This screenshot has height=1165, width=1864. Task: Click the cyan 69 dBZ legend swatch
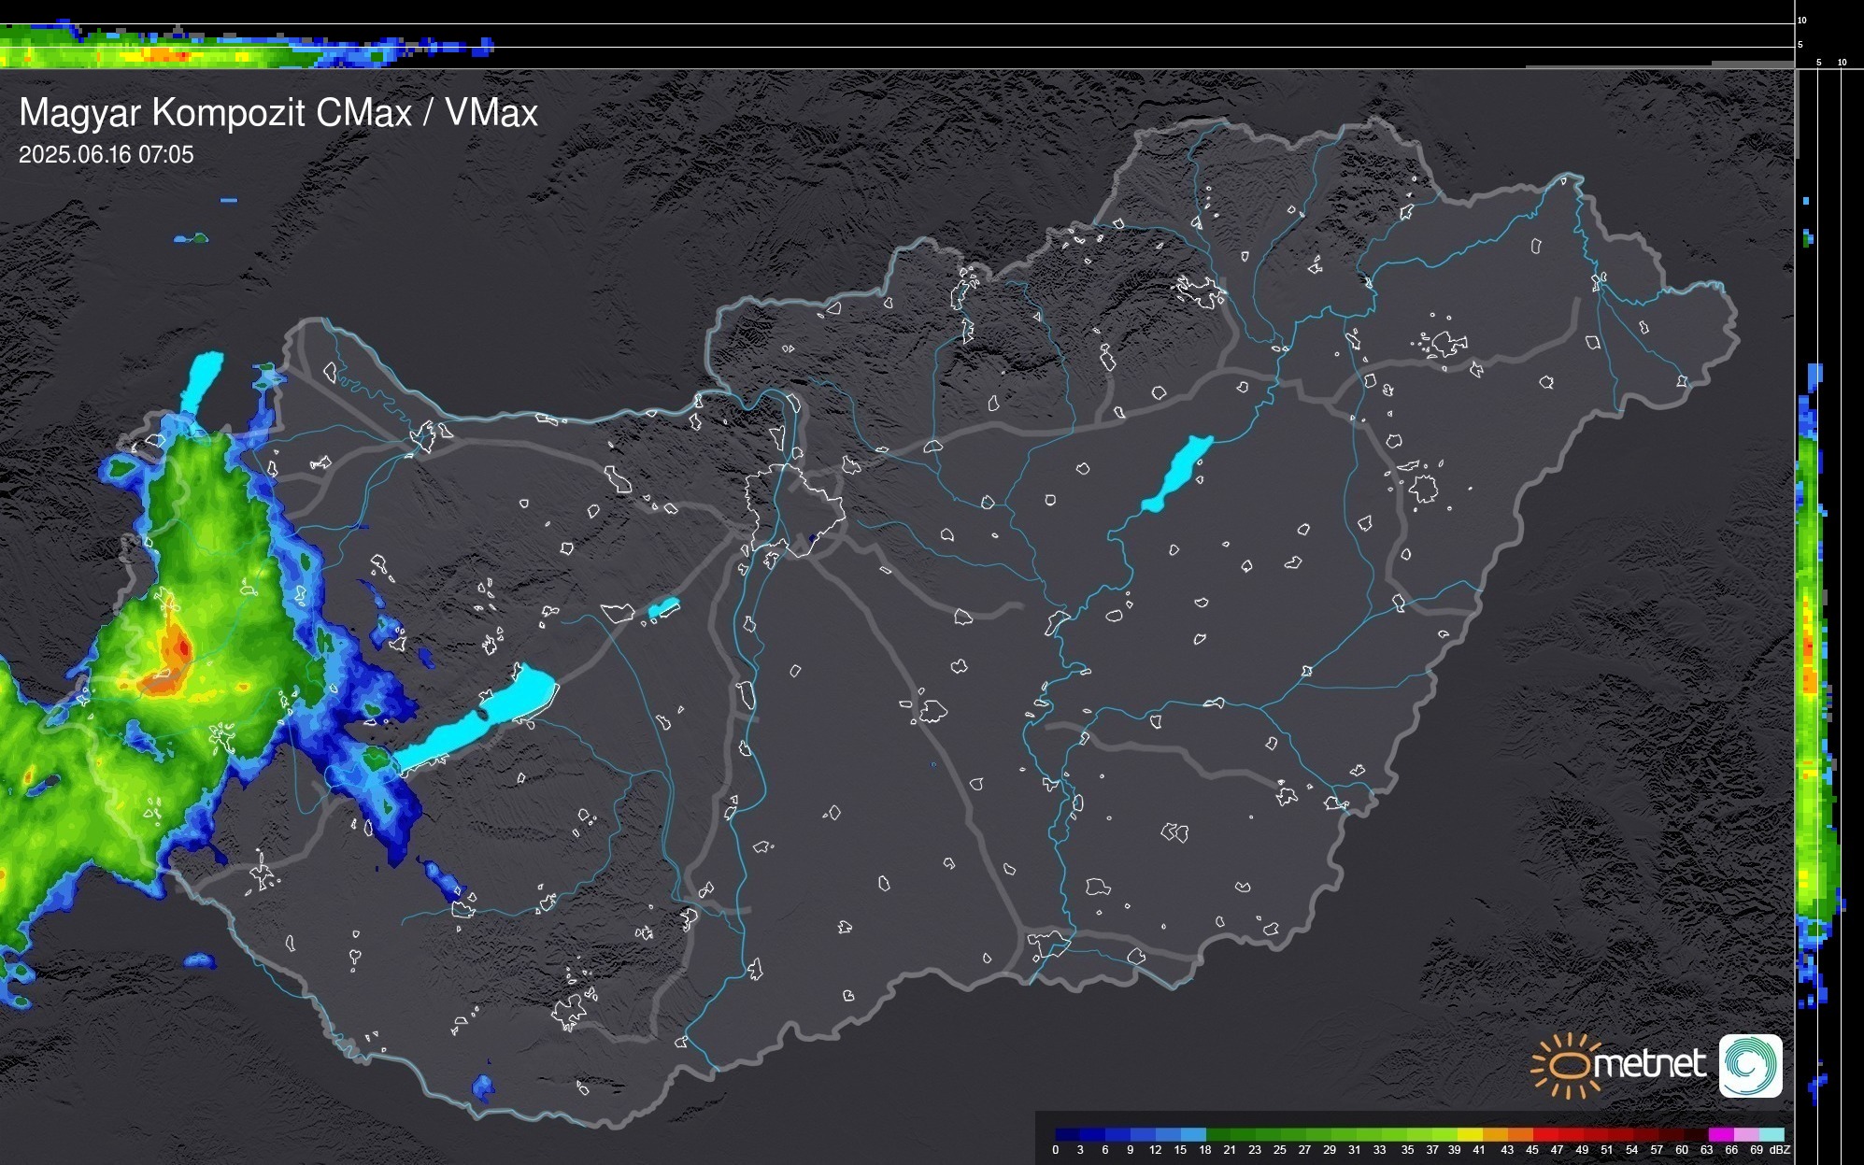click(x=1771, y=1134)
